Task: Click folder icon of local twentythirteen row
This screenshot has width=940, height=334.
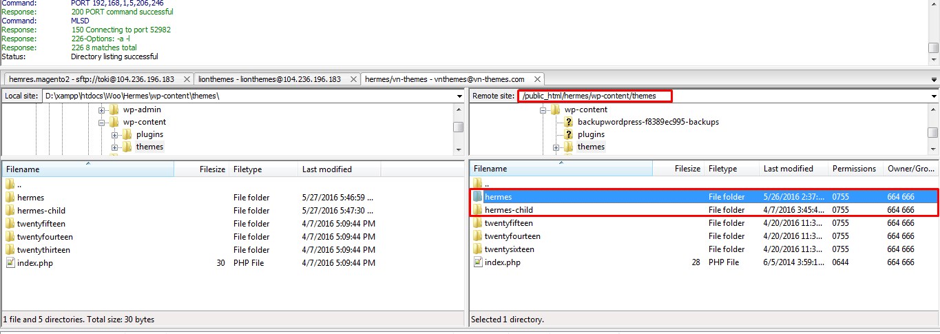Action: (10, 250)
